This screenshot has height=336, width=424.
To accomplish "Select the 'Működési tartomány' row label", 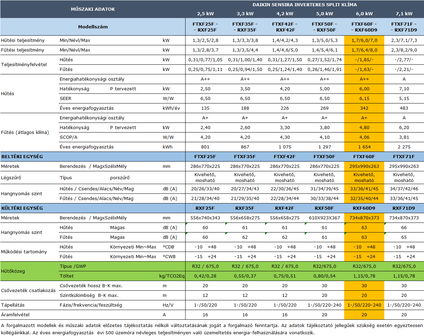I will coord(24,252).
